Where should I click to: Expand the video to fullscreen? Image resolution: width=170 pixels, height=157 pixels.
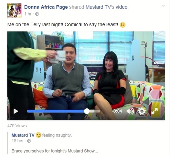(154, 111)
